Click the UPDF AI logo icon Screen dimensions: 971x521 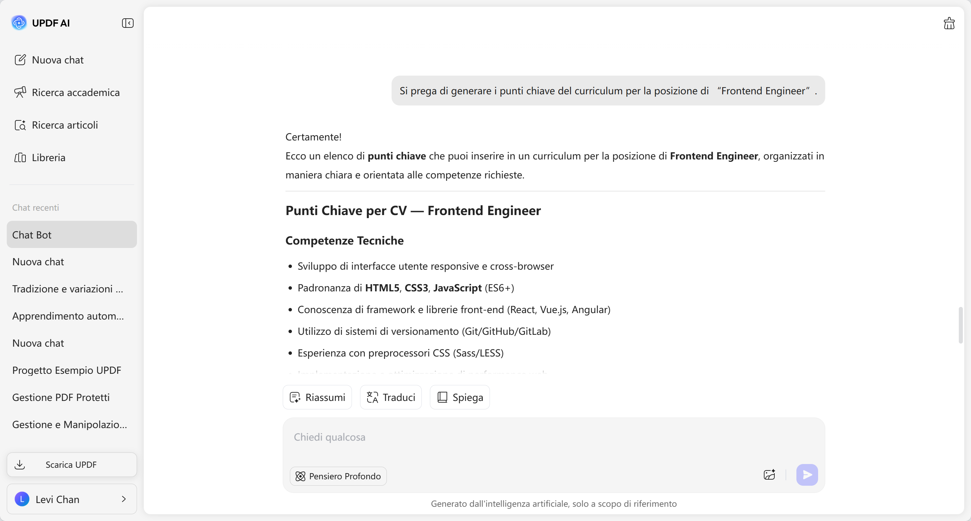(x=19, y=23)
